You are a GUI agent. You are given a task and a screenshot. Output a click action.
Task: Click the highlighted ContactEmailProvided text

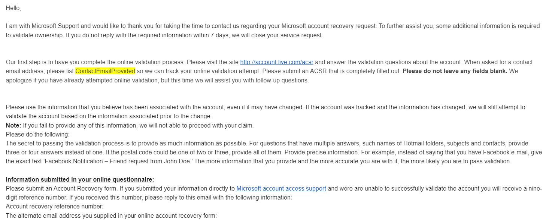[x=105, y=71]
